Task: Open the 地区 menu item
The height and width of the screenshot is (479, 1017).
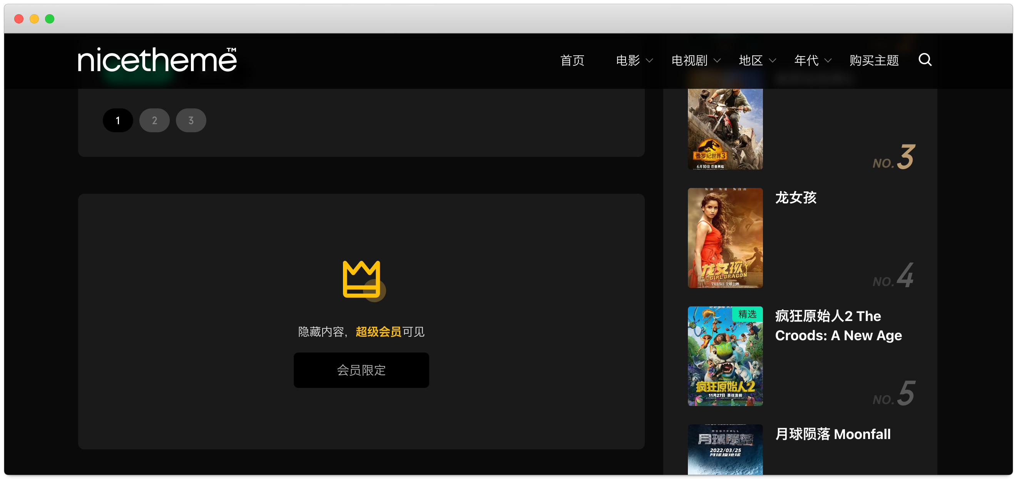Action: pos(751,60)
